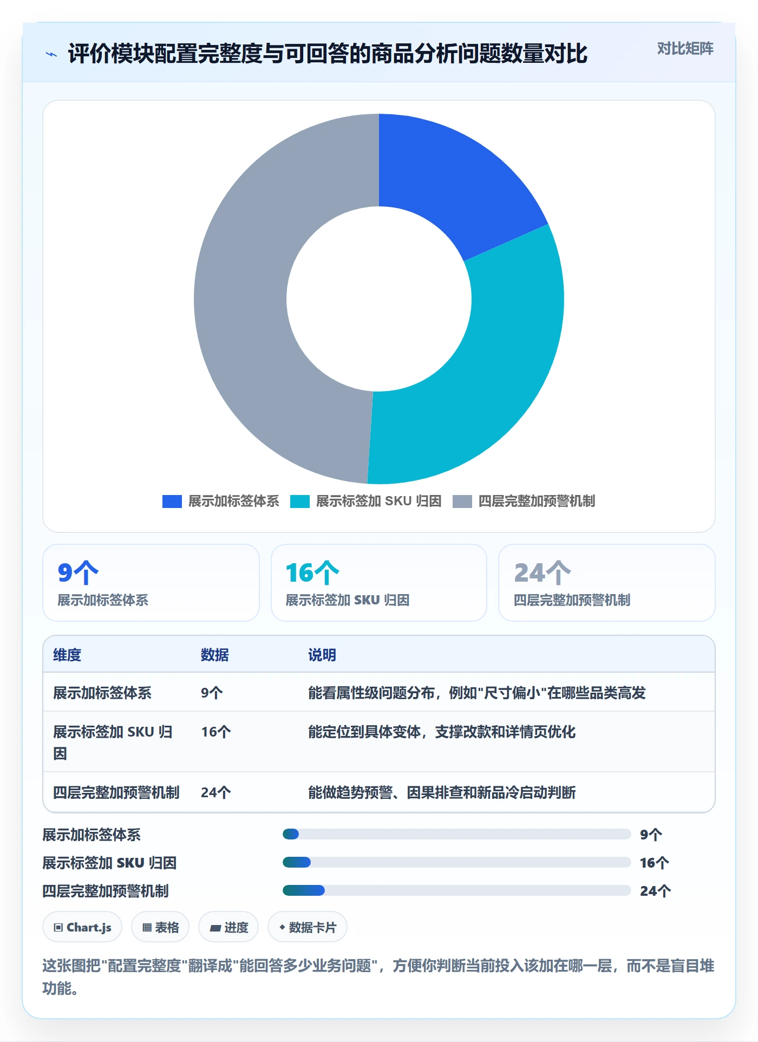Click the 数据 column header

(x=215, y=655)
